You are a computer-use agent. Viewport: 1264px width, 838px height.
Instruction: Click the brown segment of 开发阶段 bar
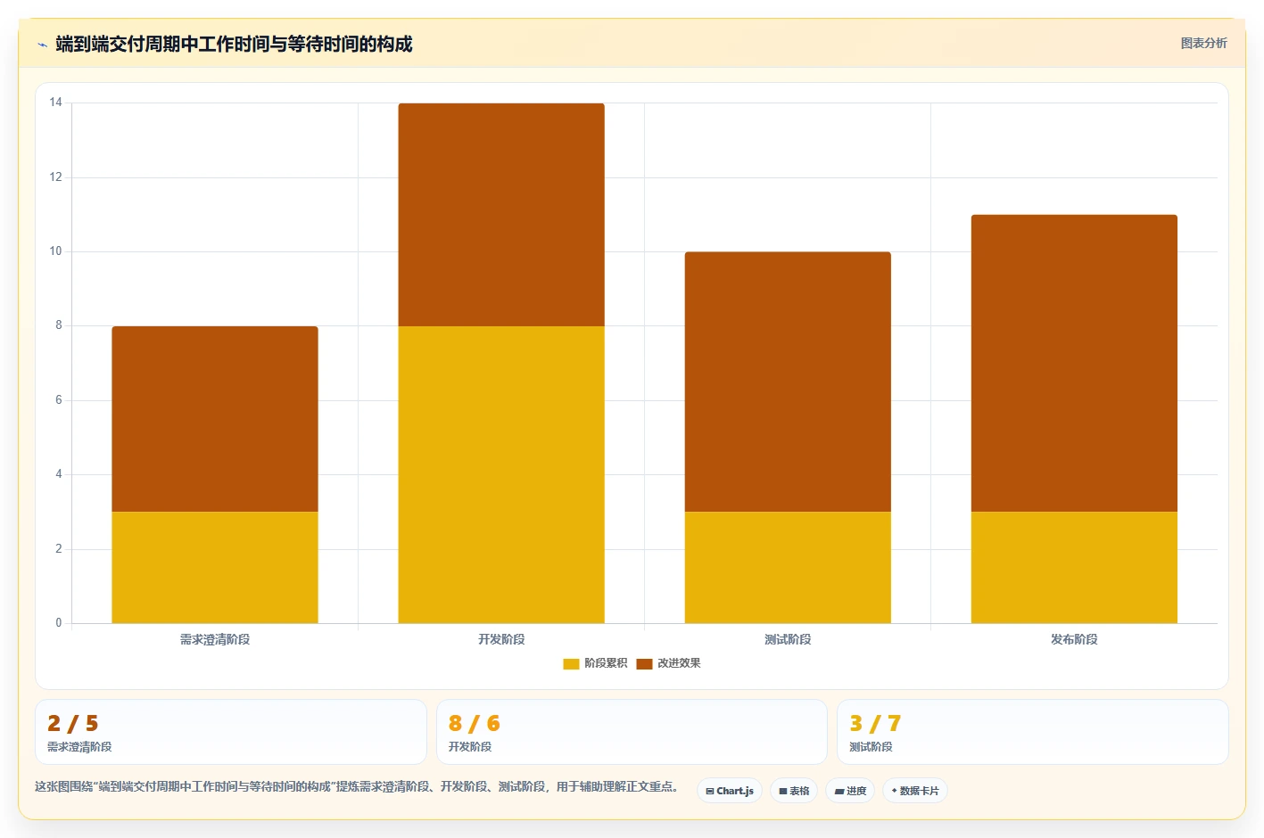click(x=501, y=215)
